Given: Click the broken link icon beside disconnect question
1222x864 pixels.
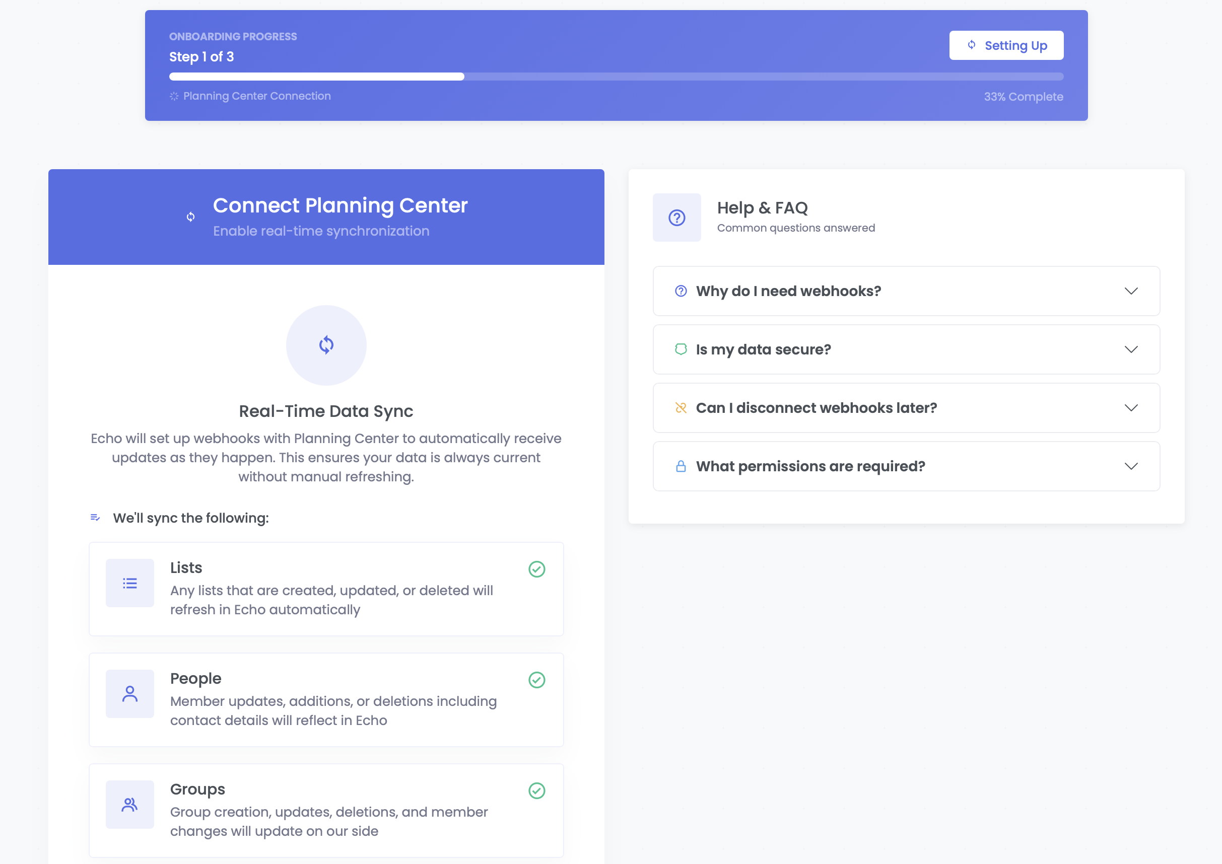Looking at the screenshot, I should point(681,408).
